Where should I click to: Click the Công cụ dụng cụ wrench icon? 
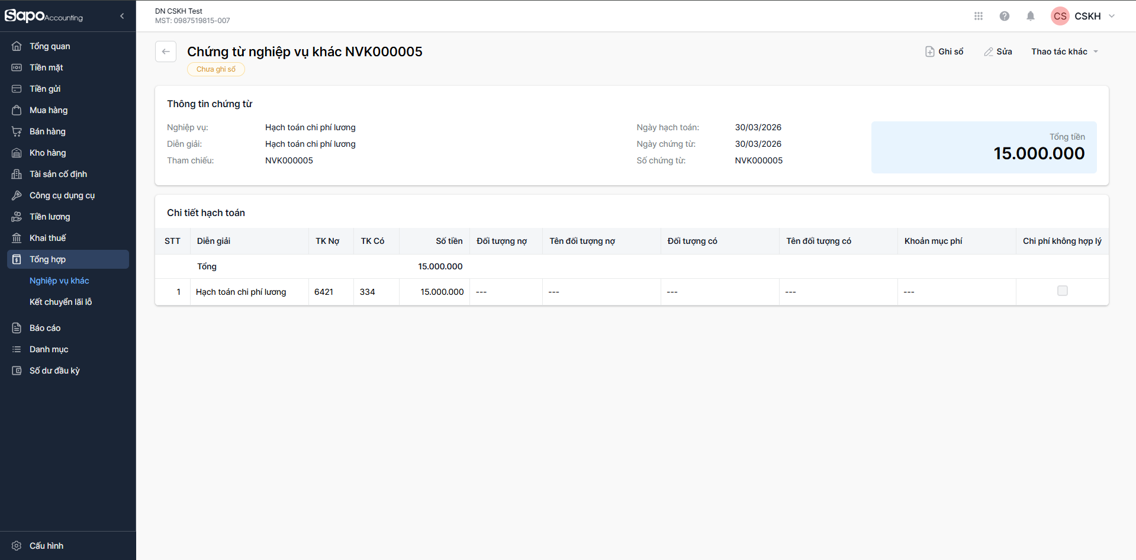tap(17, 195)
